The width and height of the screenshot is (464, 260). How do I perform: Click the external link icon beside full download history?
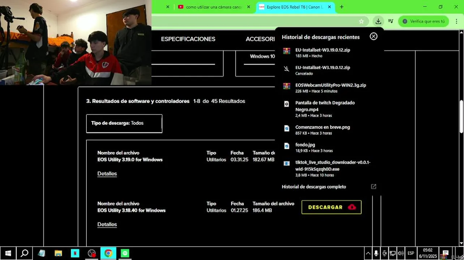point(374,187)
